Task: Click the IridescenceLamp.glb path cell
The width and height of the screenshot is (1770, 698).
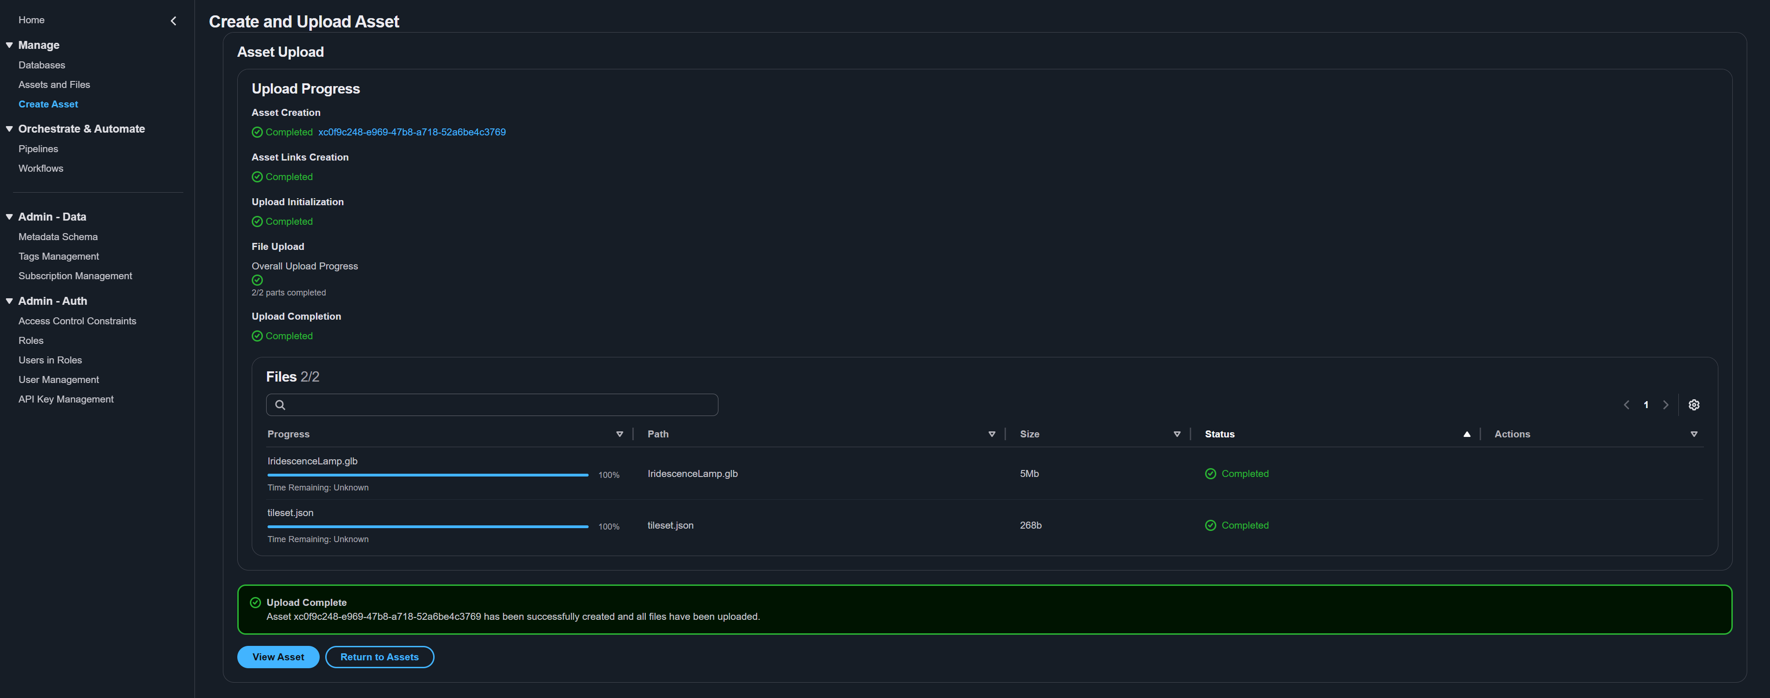Action: point(693,473)
